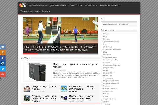The image size is (158, 105).
Task: Open Распечатка любых фотографий article
Action: pyautogui.click(x=81, y=89)
